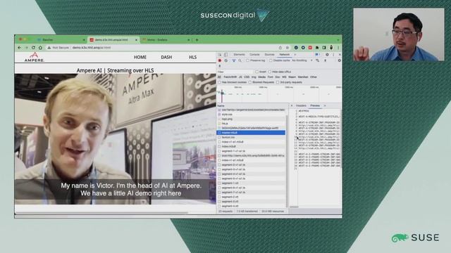451x253 pixels.
Task: Click the Ampere logo on the page
Action: [x=35, y=57]
